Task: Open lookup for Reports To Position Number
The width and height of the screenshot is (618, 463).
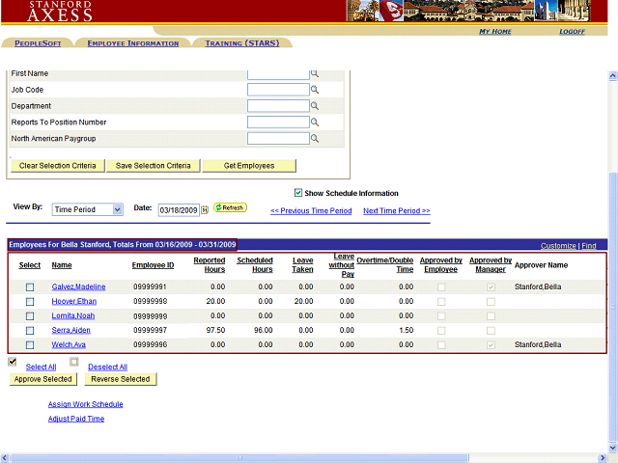Action: pyautogui.click(x=314, y=123)
